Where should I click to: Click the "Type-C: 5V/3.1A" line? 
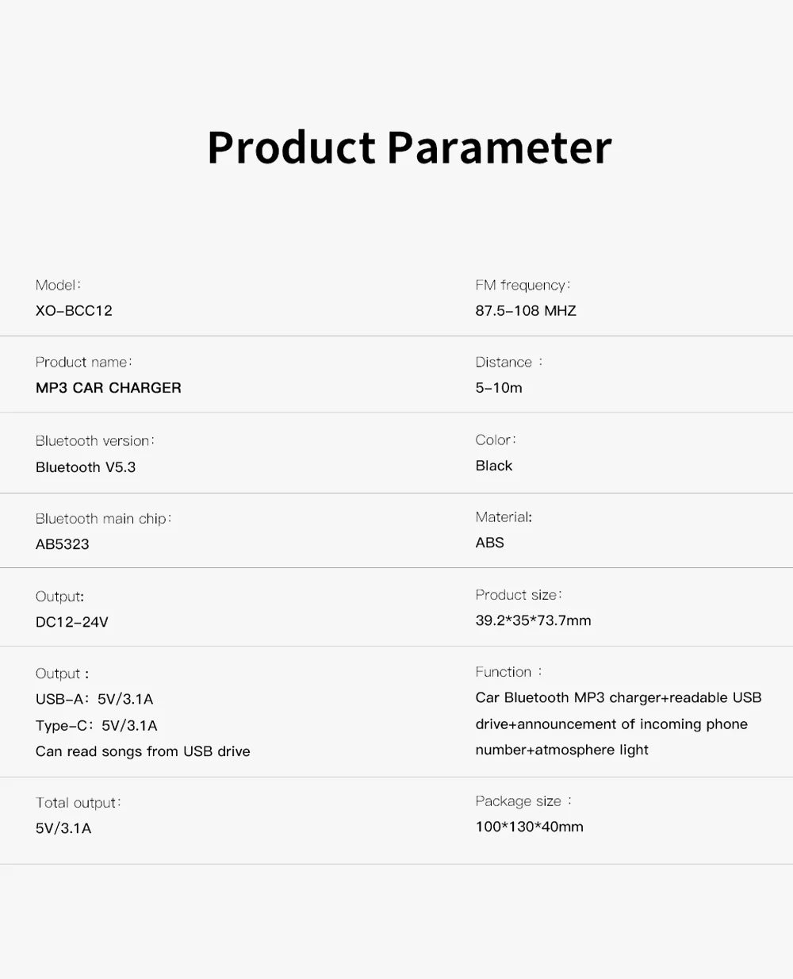(x=97, y=725)
